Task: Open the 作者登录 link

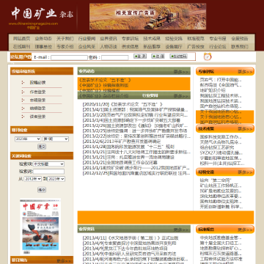Action: (37, 92)
